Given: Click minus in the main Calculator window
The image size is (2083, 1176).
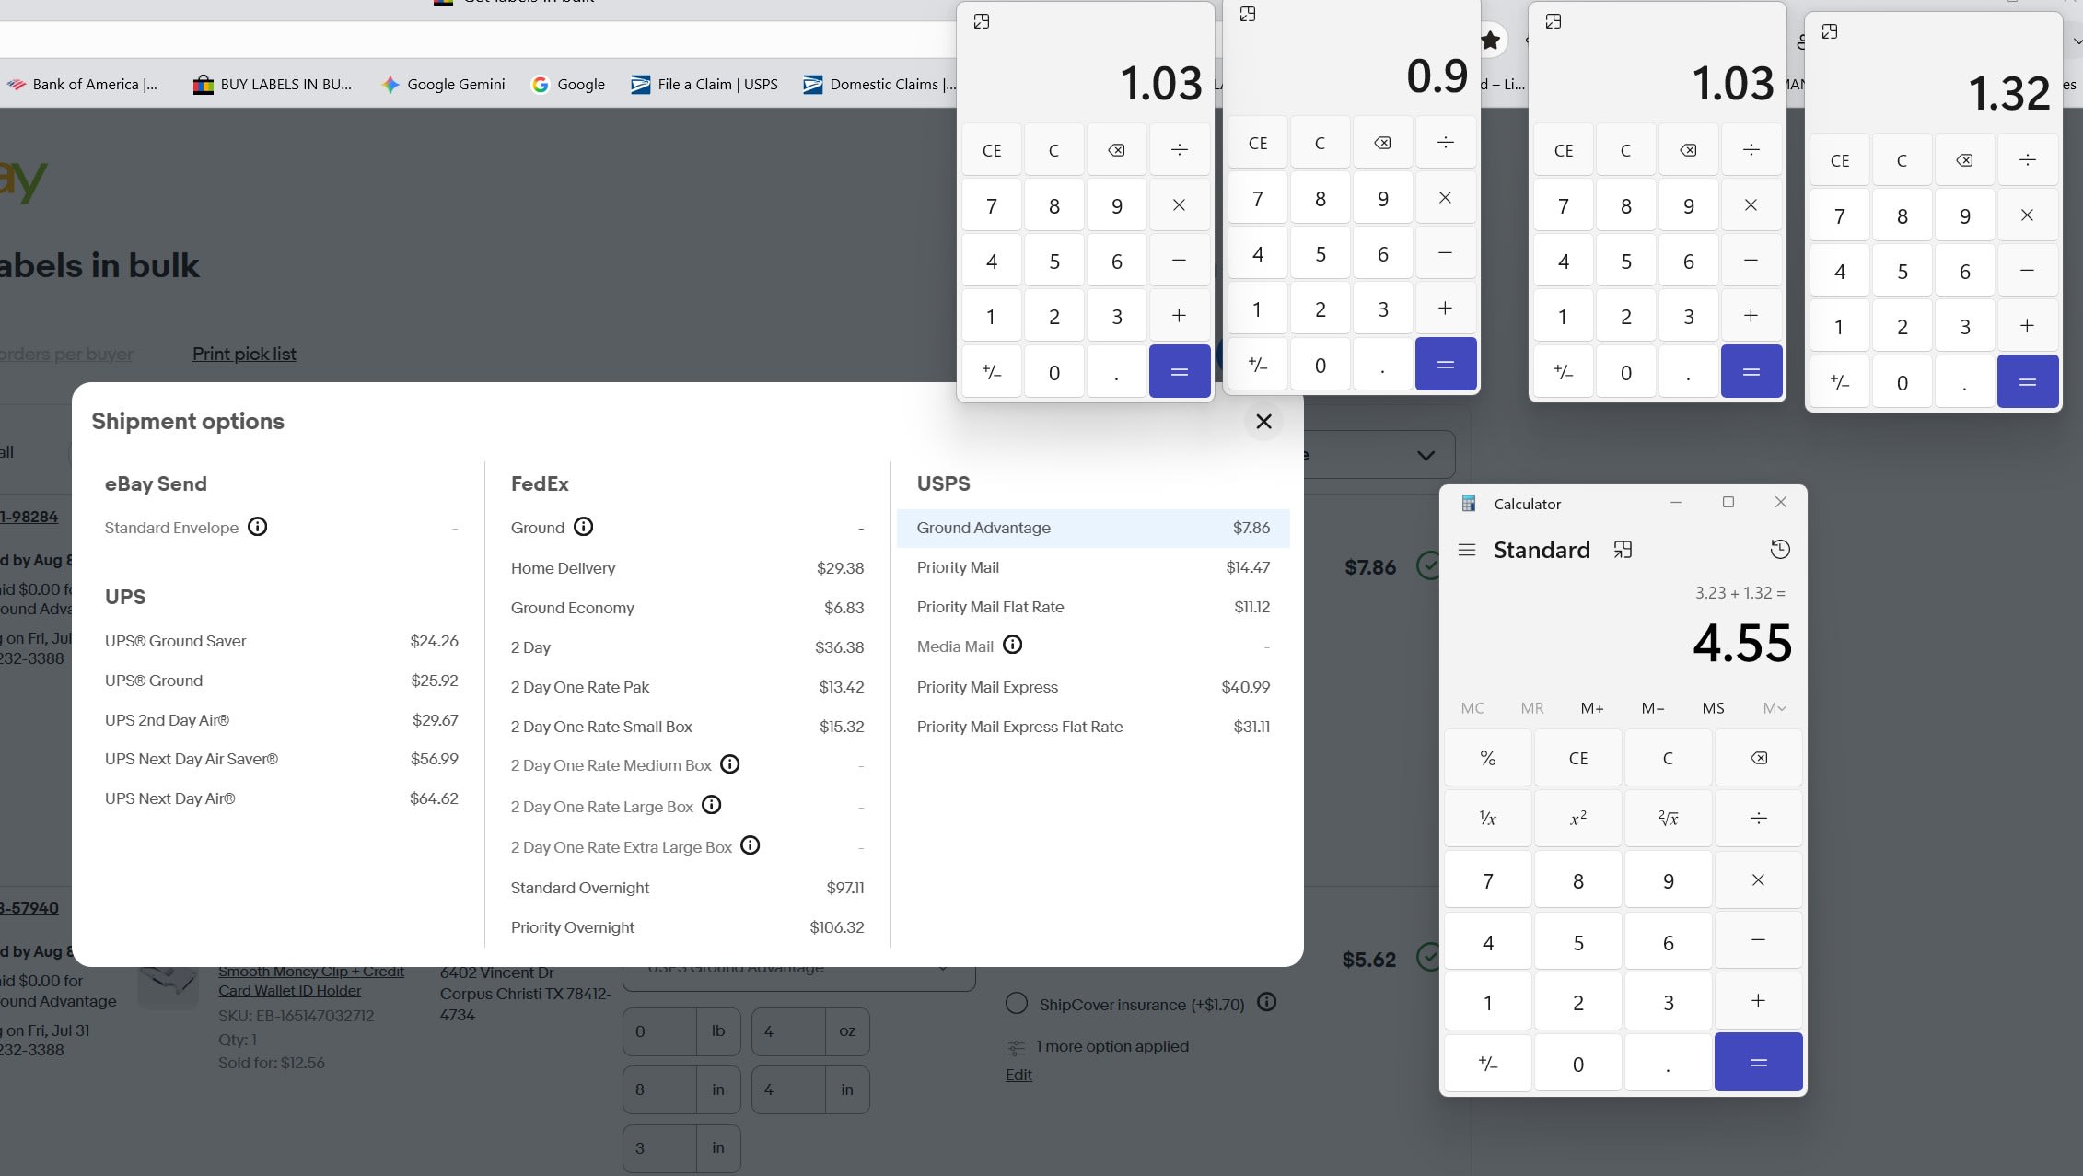Looking at the screenshot, I should 1758,940.
